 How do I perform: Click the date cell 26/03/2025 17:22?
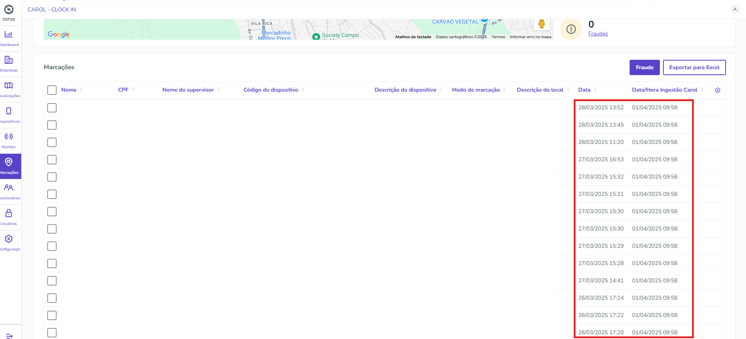pyautogui.click(x=601, y=315)
